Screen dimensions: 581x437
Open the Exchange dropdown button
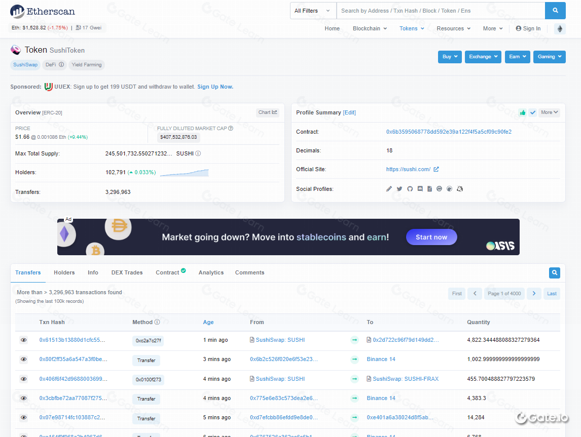point(483,57)
